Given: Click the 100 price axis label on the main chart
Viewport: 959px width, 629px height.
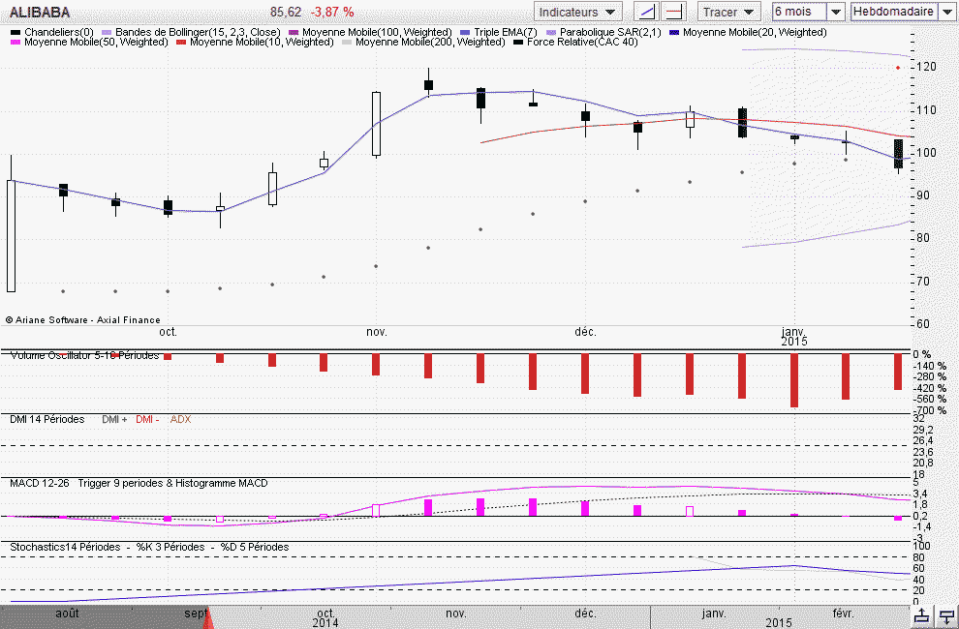Looking at the screenshot, I should 927,153.
